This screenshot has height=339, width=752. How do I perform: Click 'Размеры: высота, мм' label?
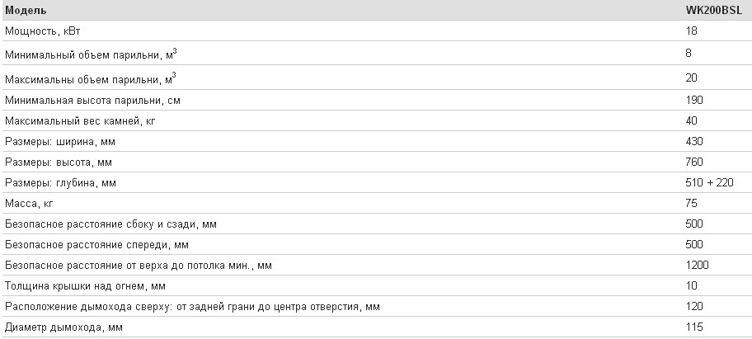pos(59,162)
